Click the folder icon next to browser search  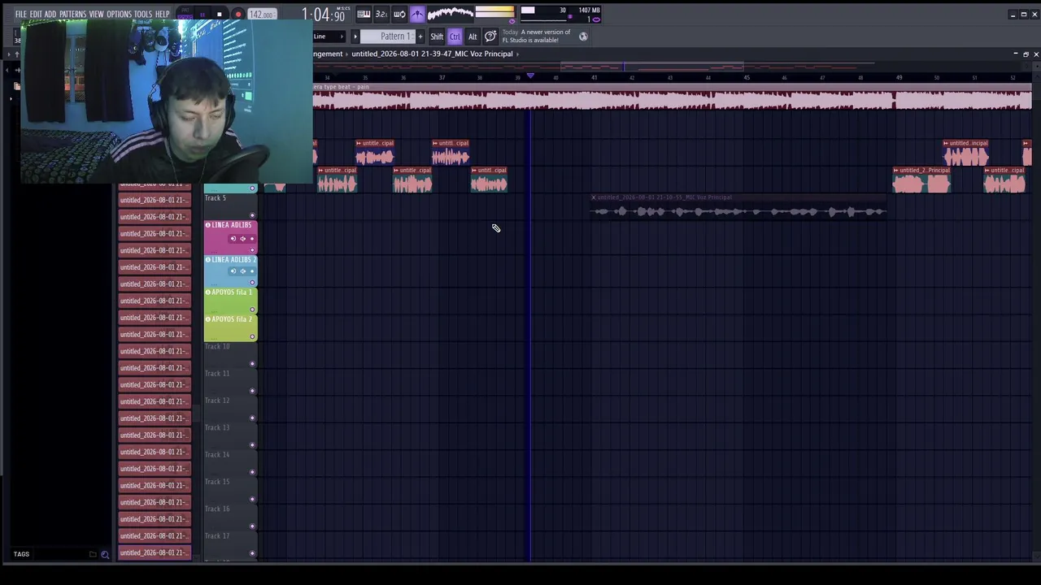click(93, 554)
